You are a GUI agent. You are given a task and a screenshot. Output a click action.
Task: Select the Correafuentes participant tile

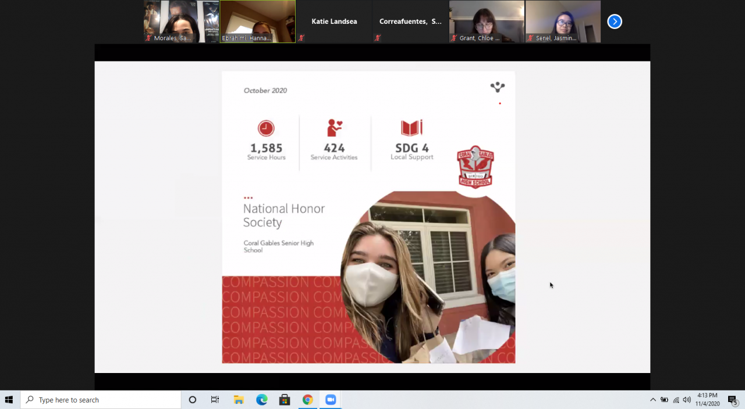(410, 21)
